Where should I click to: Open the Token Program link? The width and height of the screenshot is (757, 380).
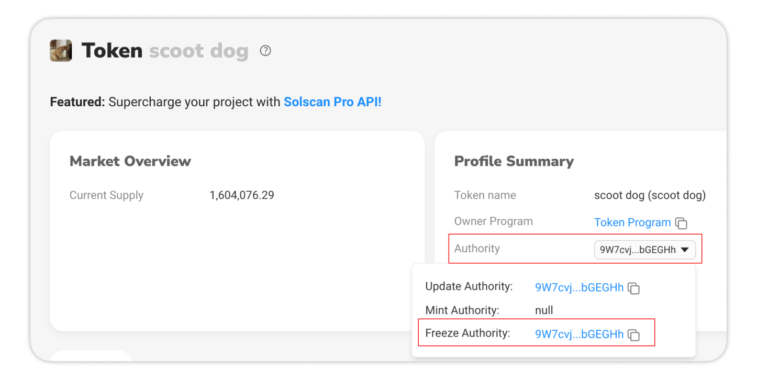click(632, 222)
